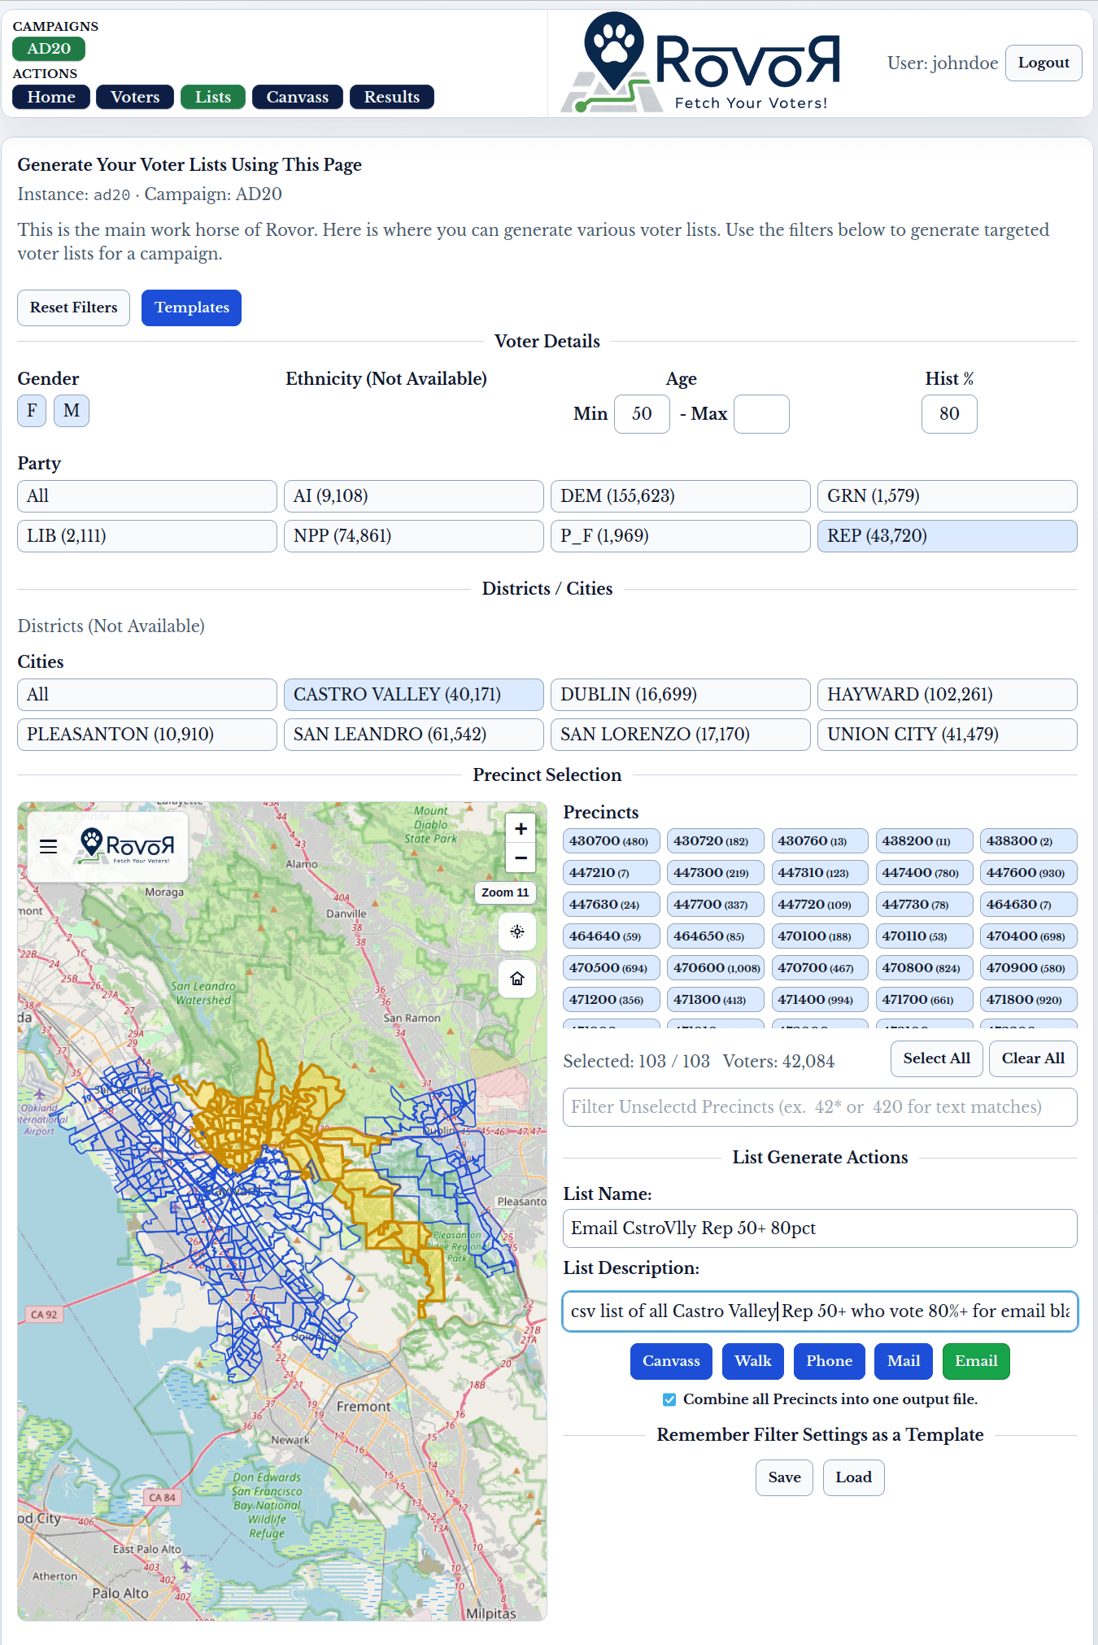The width and height of the screenshot is (1098, 1645).
Task: Open the Voters action tab
Action: [x=135, y=97]
